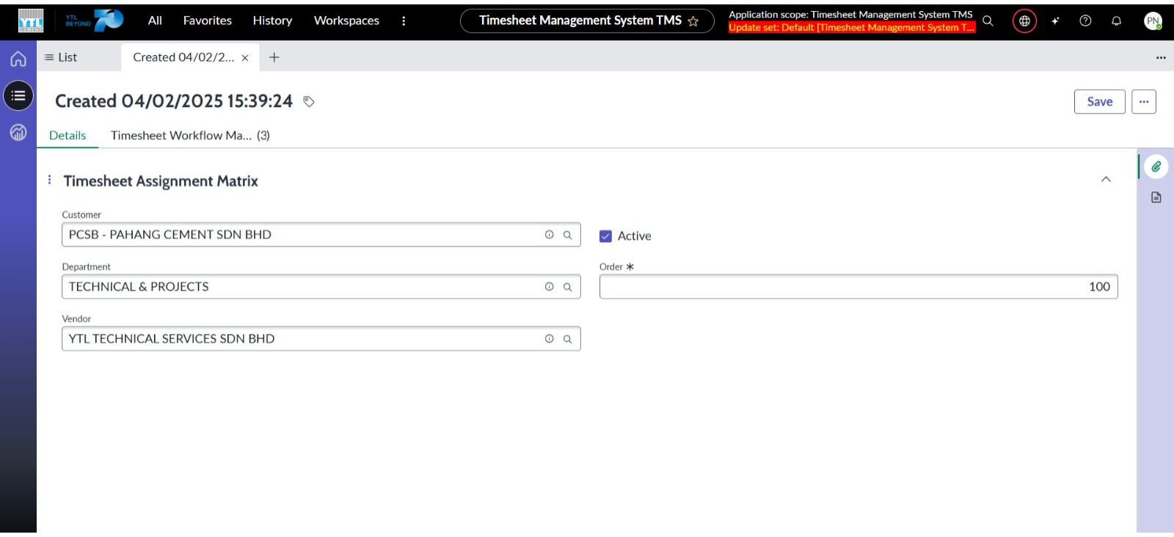This screenshot has width=1174, height=537.
Task: Switch to Timesheet Workflow Ma... tab
Action: [x=190, y=135]
